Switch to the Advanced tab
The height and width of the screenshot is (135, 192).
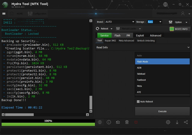(155, 35)
